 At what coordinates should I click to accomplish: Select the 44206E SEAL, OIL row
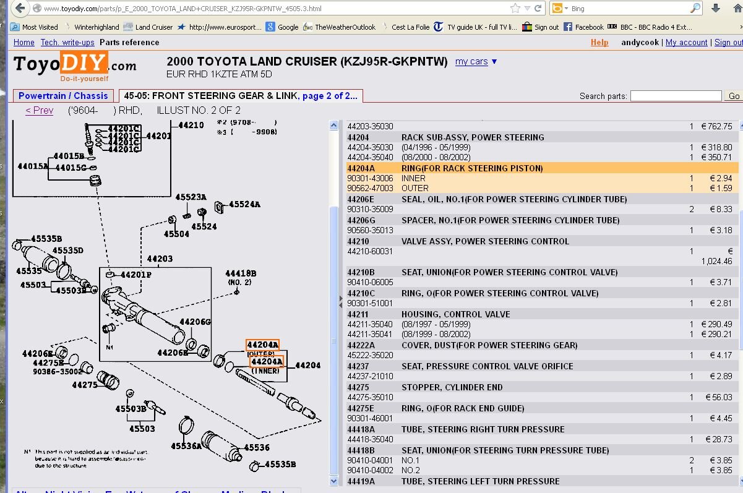(542, 199)
